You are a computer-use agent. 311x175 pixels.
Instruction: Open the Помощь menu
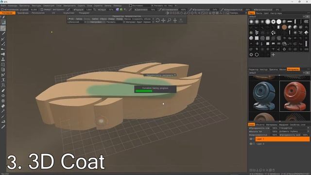click(118, 6)
